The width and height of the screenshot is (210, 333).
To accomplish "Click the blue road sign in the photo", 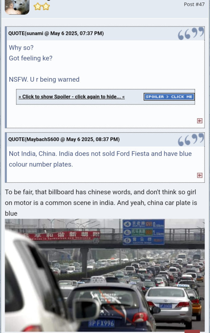I will (144, 232).
